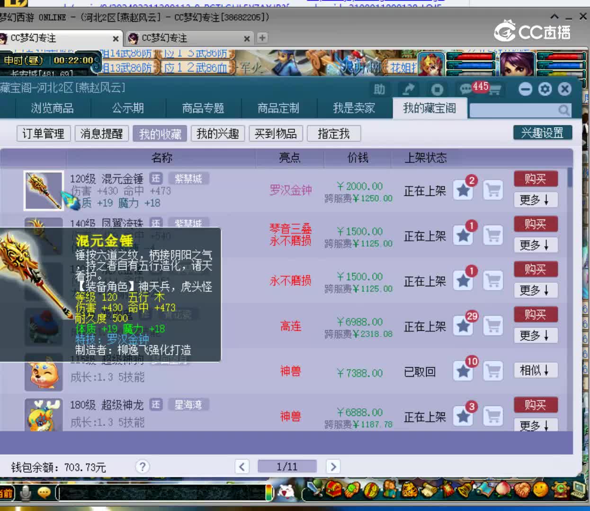Screen dimensions: 590x511
Task: Click the peach icon in game toolbar
Action: tap(503, 489)
